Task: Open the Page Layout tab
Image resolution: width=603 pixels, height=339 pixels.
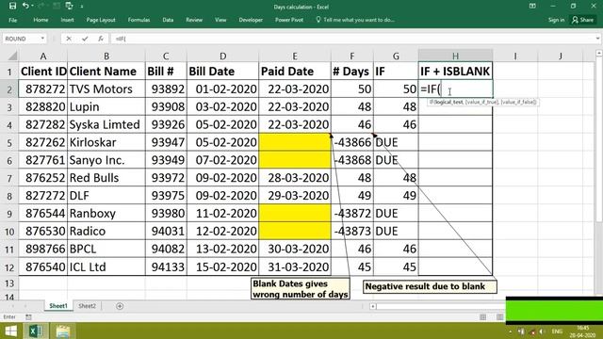Action: (101, 20)
